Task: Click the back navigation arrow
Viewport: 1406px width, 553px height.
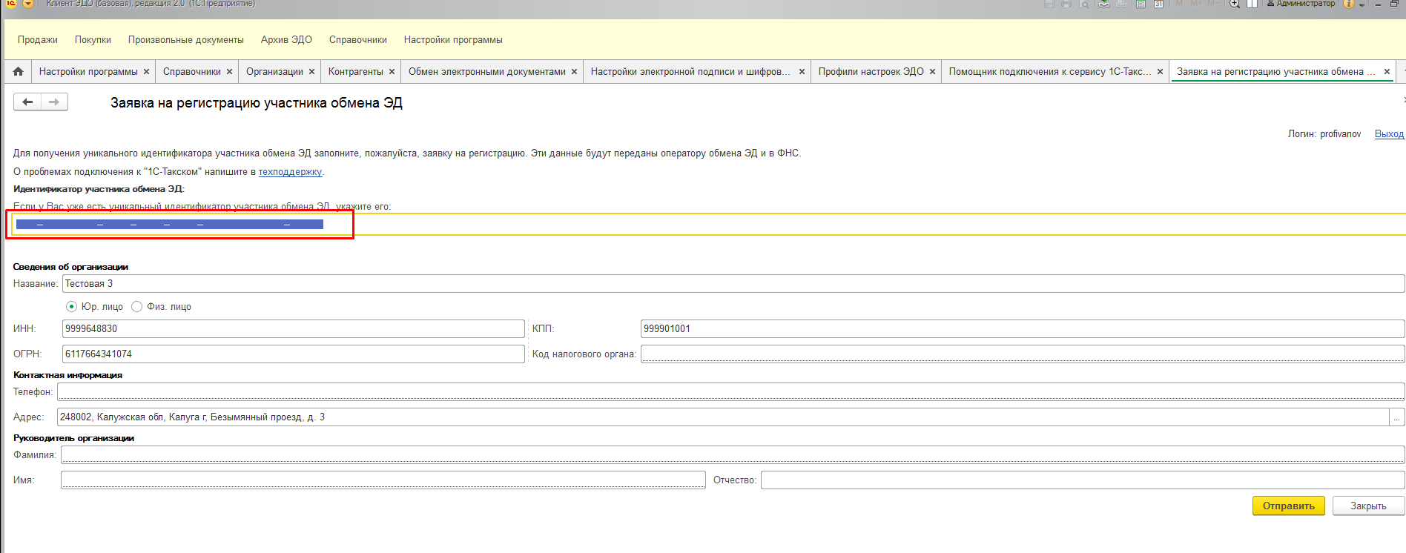Action: (27, 102)
